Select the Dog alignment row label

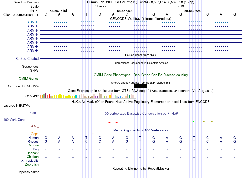(36, 149)
